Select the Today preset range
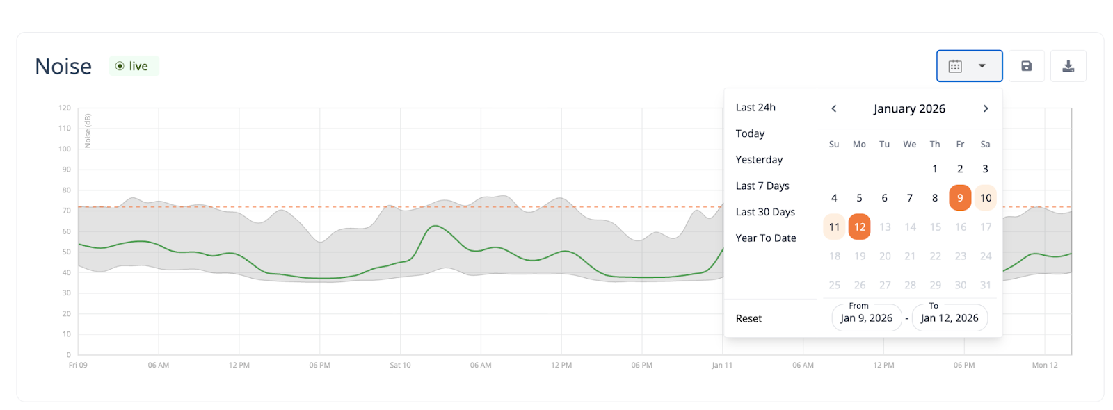 pyautogui.click(x=750, y=133)
